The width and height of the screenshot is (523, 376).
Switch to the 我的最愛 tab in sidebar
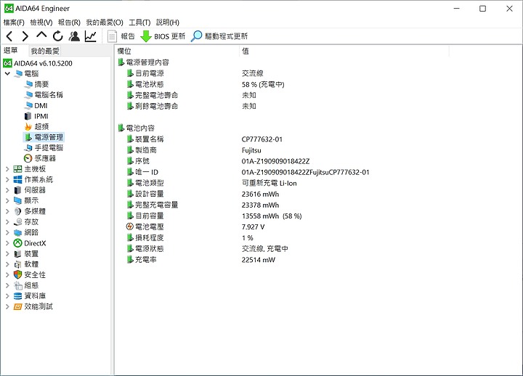point(45,51)
